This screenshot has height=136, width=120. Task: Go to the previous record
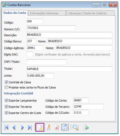[14, 127]
